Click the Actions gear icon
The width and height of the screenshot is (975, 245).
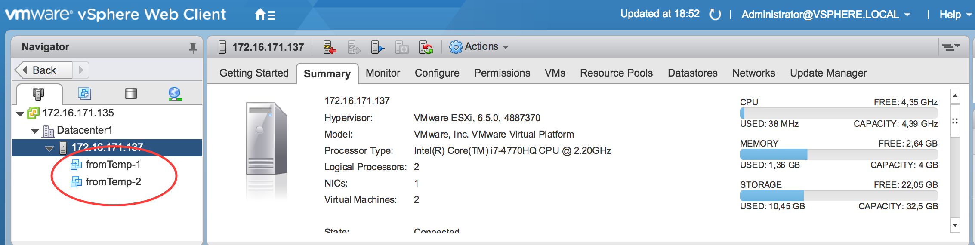click(x=456, y=47)
